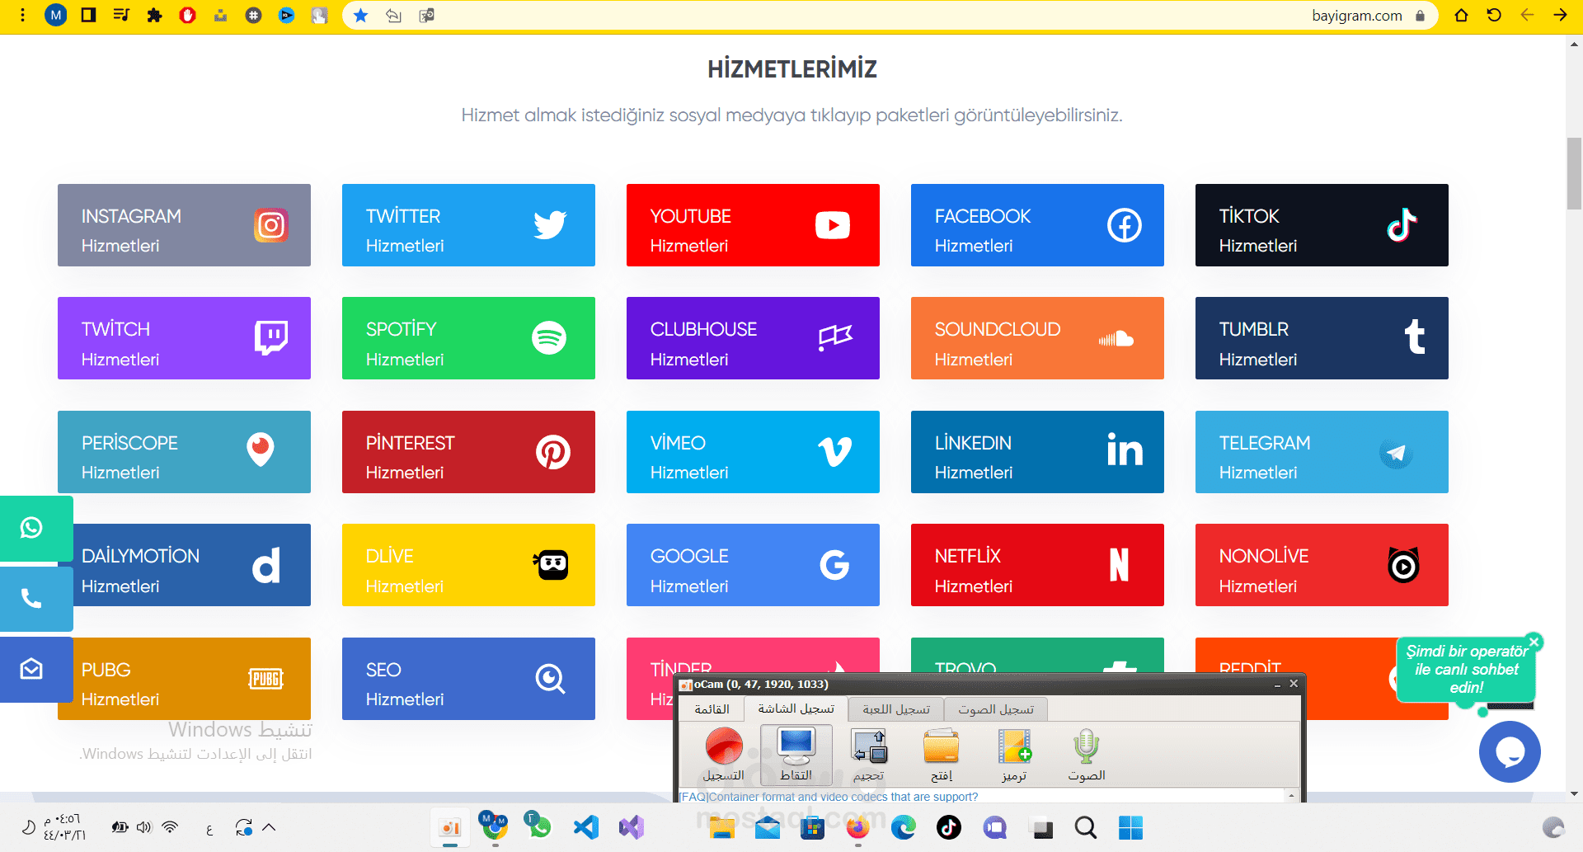Select the Spotify Hizmetleri card
The width and height of the screenshot is (1583, 852).
(468, 338)
